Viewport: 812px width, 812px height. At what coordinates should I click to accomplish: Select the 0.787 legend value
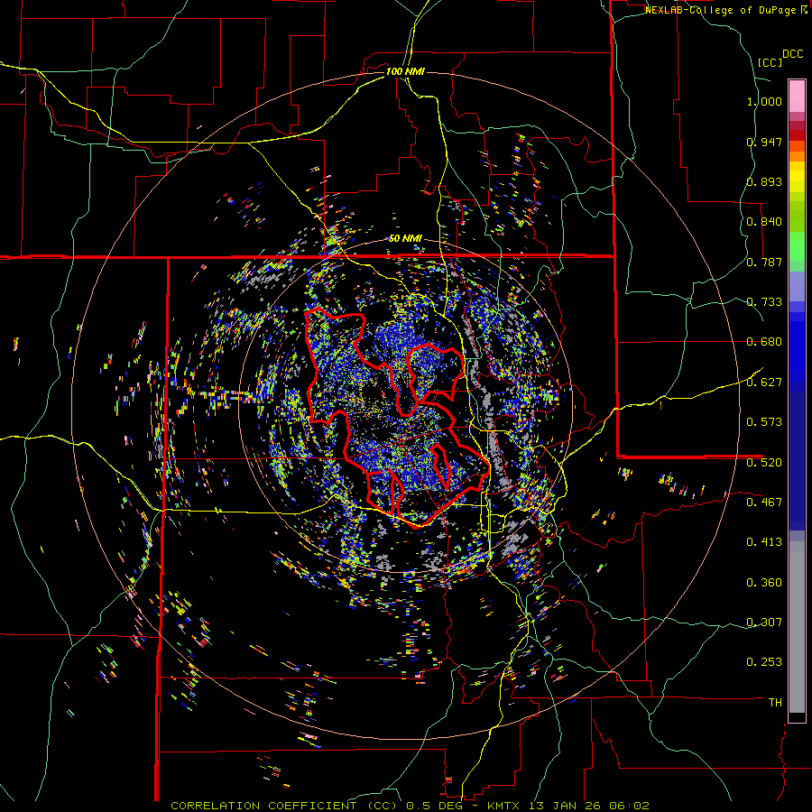pyautogui.click(x=764, y=262)
